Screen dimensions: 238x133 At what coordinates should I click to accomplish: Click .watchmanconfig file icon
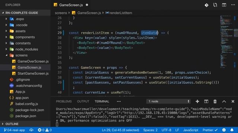12,85
